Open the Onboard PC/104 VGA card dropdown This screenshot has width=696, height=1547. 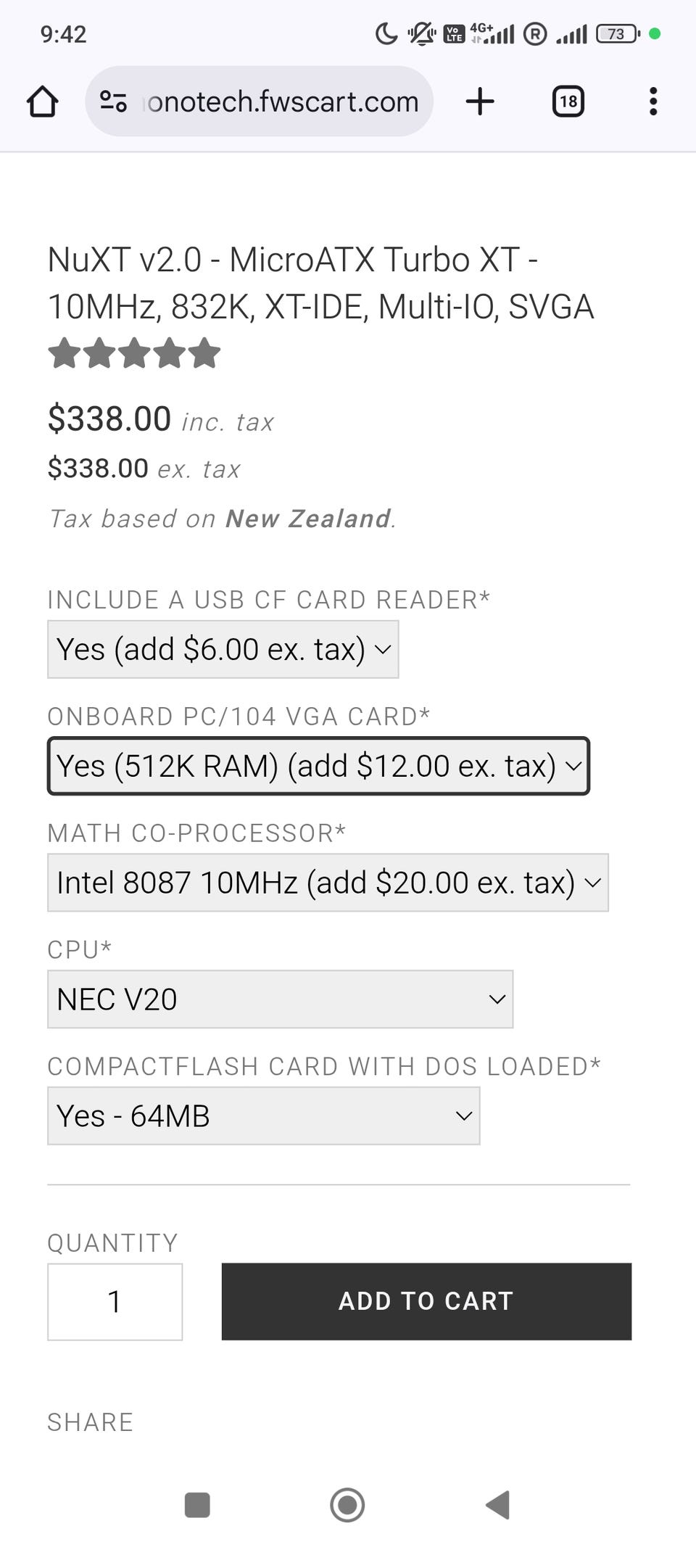pos(318,766)
